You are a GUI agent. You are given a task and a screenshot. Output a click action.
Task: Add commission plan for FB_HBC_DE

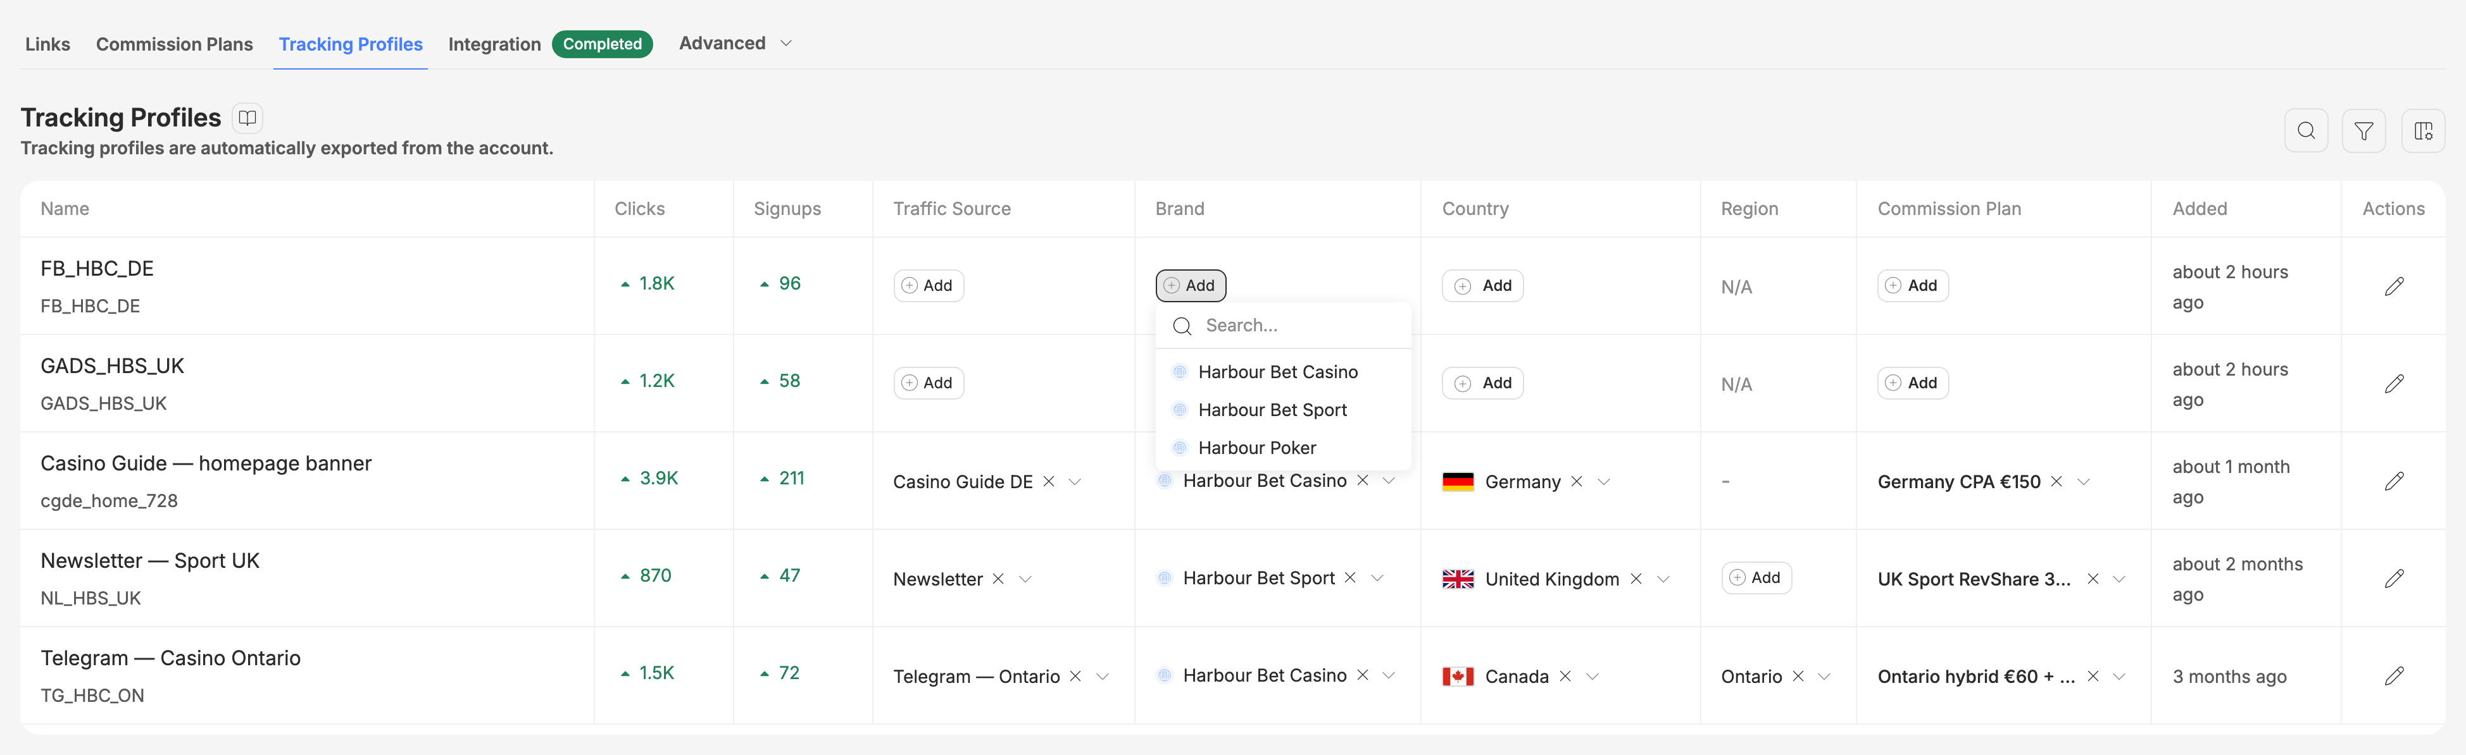pos(1913,285)
